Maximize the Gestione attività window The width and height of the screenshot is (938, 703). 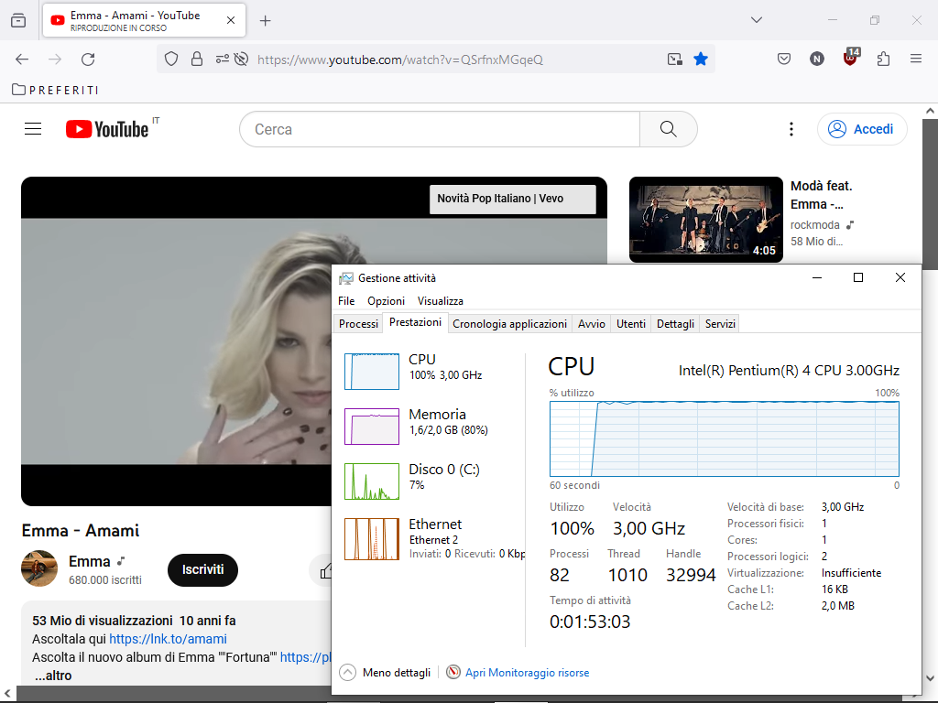pos(857,277)
